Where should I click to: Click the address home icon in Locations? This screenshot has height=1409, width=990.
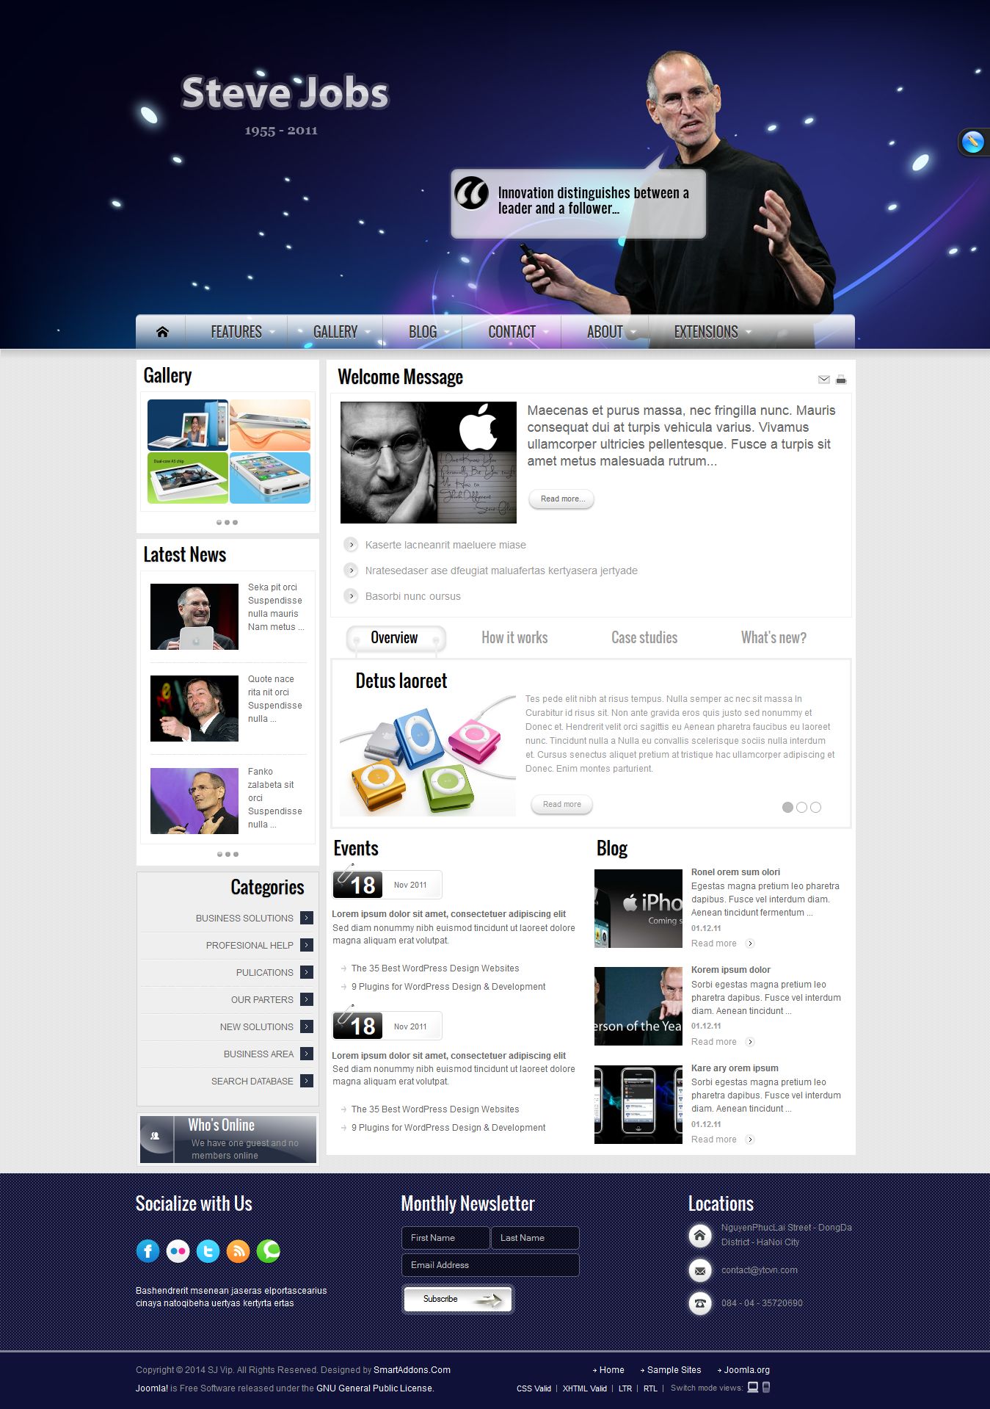700,1235
